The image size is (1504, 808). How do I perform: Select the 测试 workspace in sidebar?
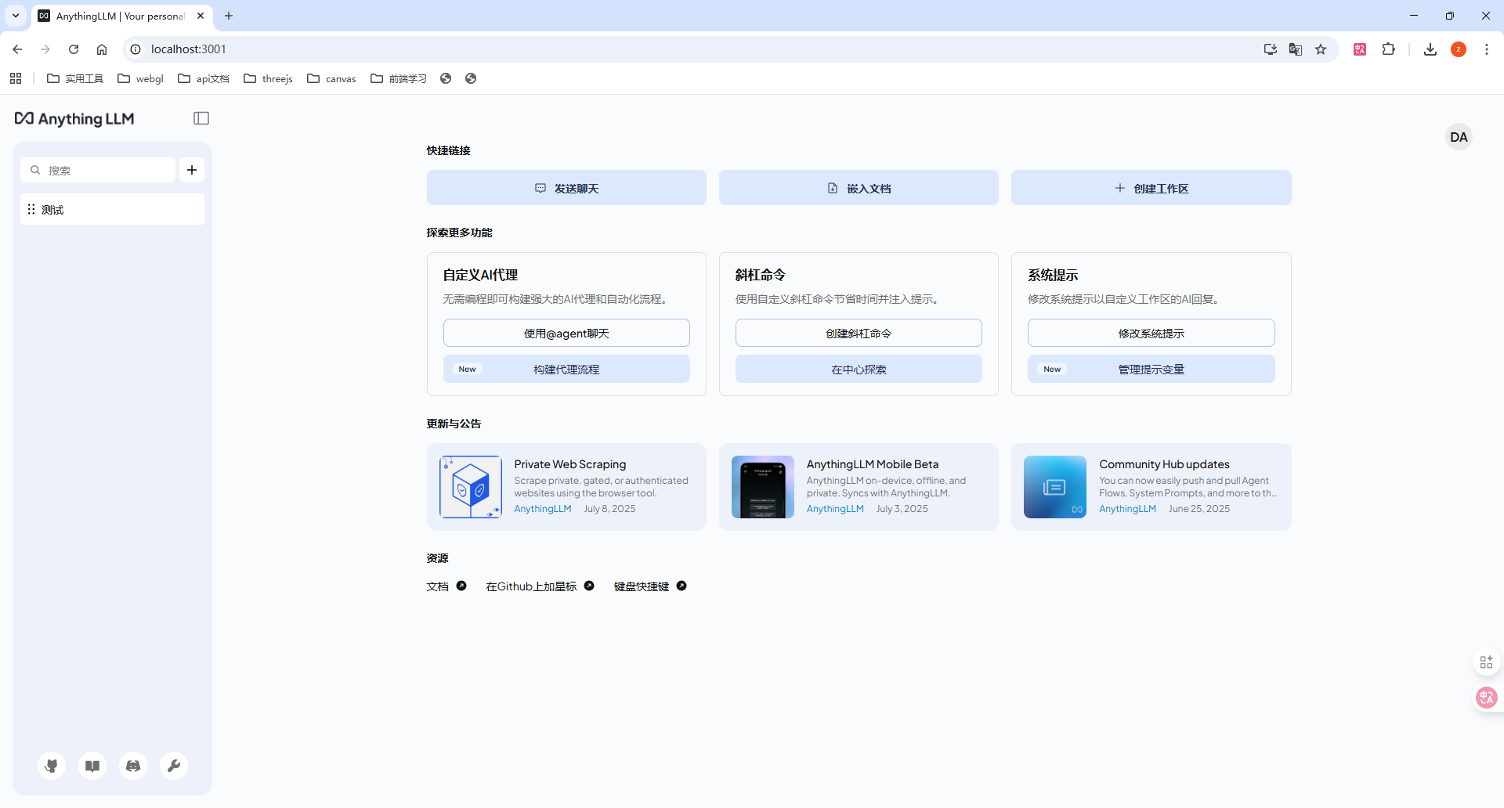[x=112, y=210]
